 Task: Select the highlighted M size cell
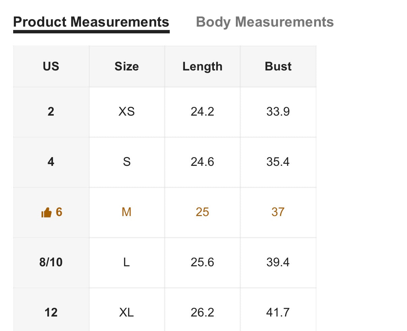127,212
